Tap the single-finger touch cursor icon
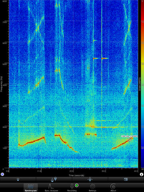This screenshot has height=192, width=144. [x=18, y=180]
